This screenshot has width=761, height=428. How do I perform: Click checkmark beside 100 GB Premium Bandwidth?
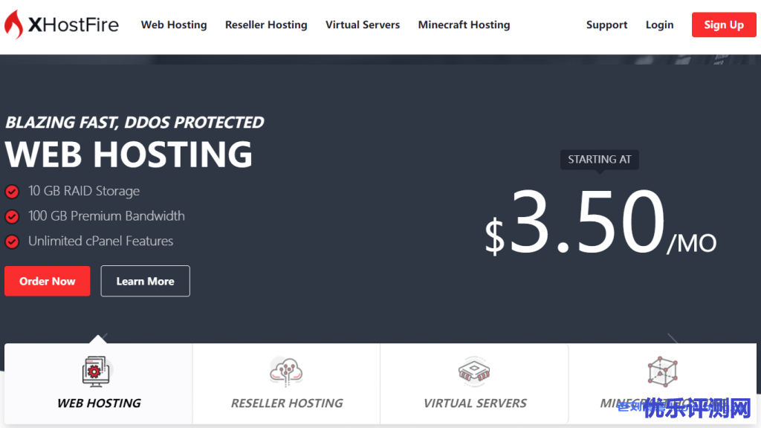[x=12, y=216]
